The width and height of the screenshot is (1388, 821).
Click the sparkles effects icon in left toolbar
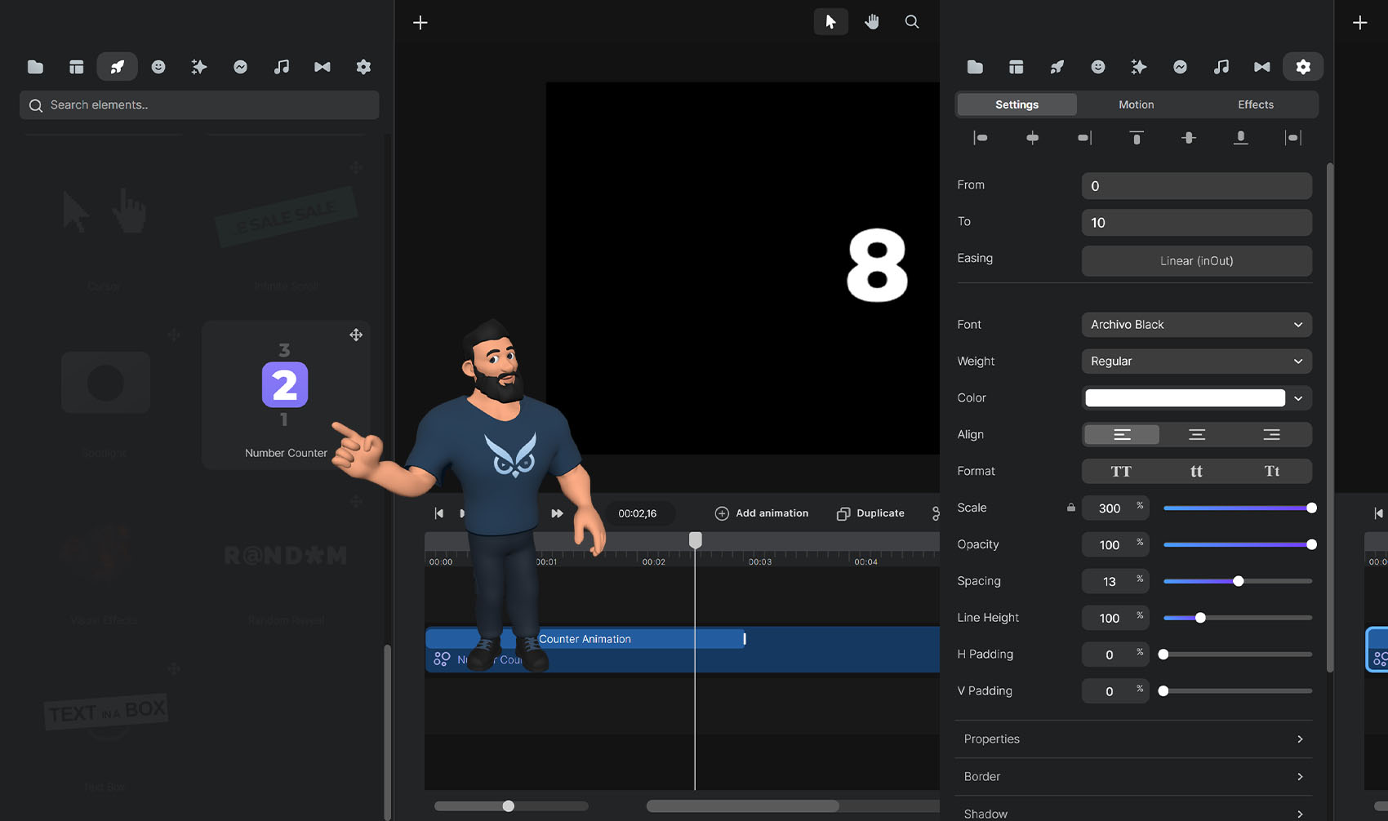(199, 67)
